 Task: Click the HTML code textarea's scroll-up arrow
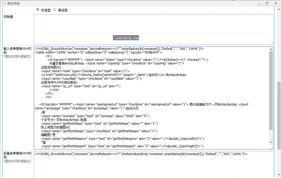coord(271,49)
